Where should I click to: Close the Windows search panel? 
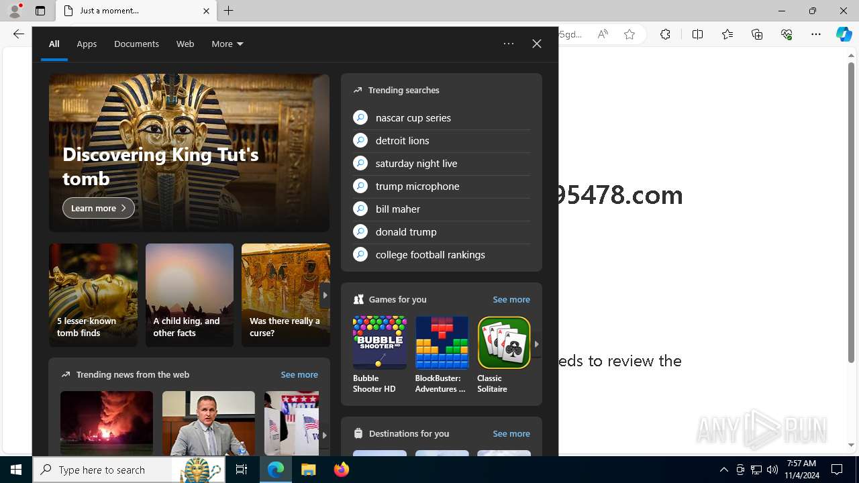(x=537, y=44)
